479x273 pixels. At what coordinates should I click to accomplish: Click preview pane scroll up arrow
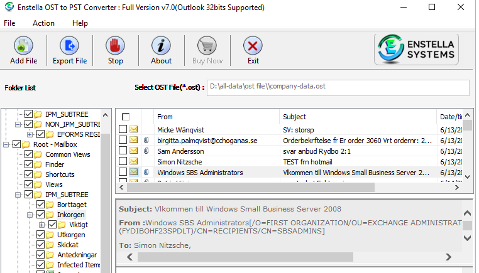468,213
